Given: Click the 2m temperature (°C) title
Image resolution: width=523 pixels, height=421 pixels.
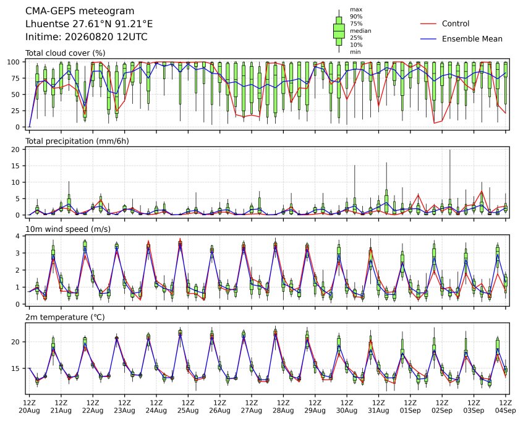Looking at the screenshot, I should (x=65, y=317).
